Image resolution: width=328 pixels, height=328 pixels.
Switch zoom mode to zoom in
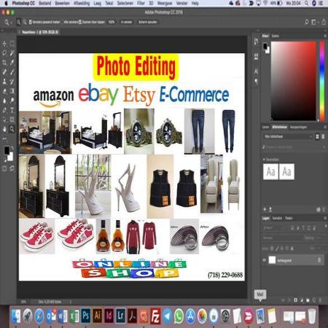(18, 22)
